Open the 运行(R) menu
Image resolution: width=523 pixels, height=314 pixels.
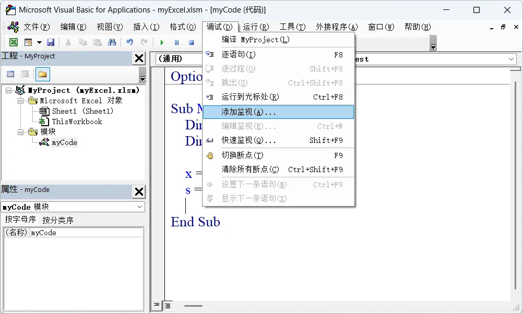(256, 27)
